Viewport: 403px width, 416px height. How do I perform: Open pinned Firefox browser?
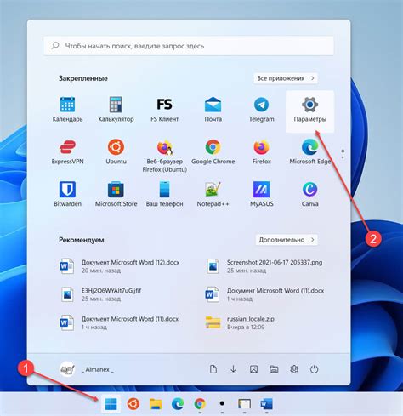pos(261,152)
